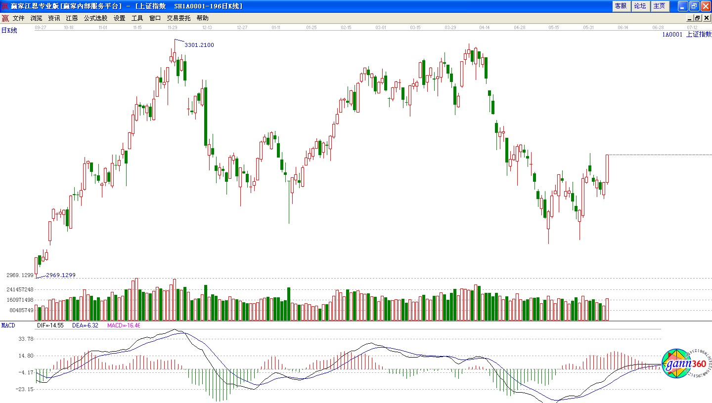Click the window title 上证指数 SH1A0001-196日K线

(188, 6)
